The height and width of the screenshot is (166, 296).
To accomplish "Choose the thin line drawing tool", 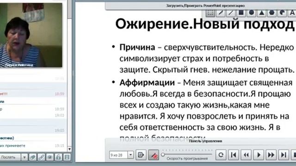I will click(231, 13).
